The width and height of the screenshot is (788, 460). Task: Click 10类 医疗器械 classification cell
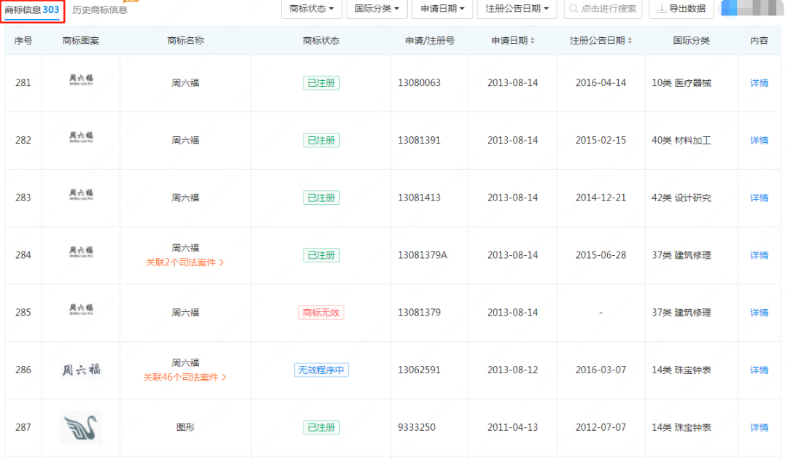[681, 83]
